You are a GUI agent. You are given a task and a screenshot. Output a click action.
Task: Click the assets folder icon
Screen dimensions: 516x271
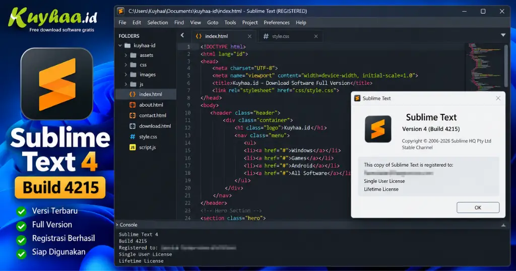[x=133, y=55]
